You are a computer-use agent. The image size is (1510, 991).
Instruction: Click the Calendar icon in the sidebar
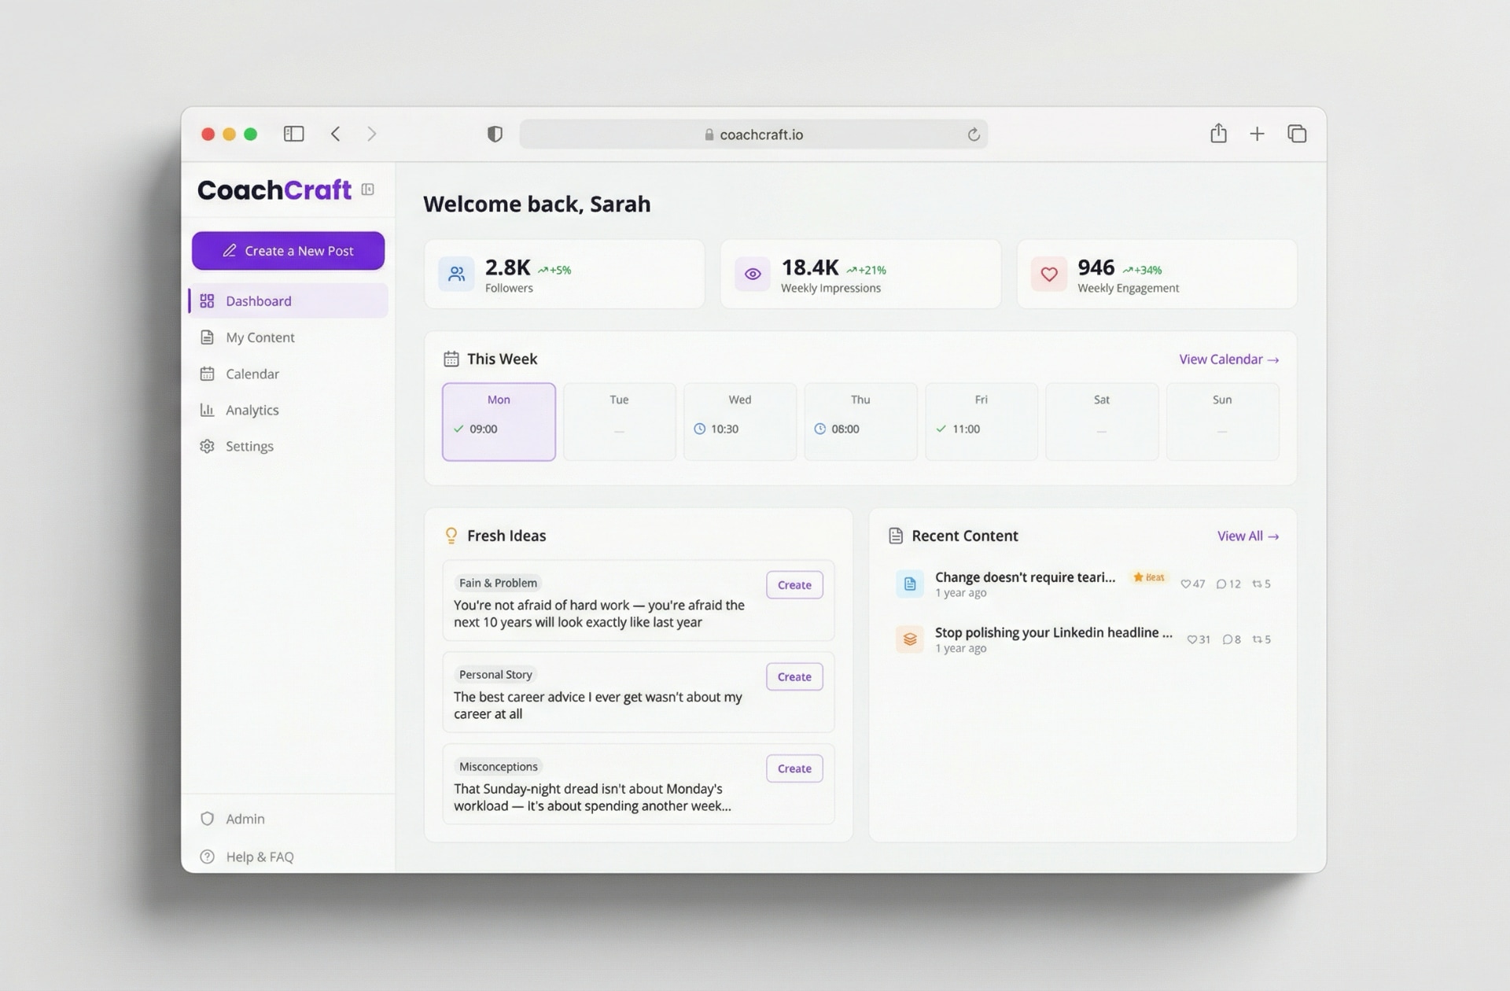(x=207, y=374)
